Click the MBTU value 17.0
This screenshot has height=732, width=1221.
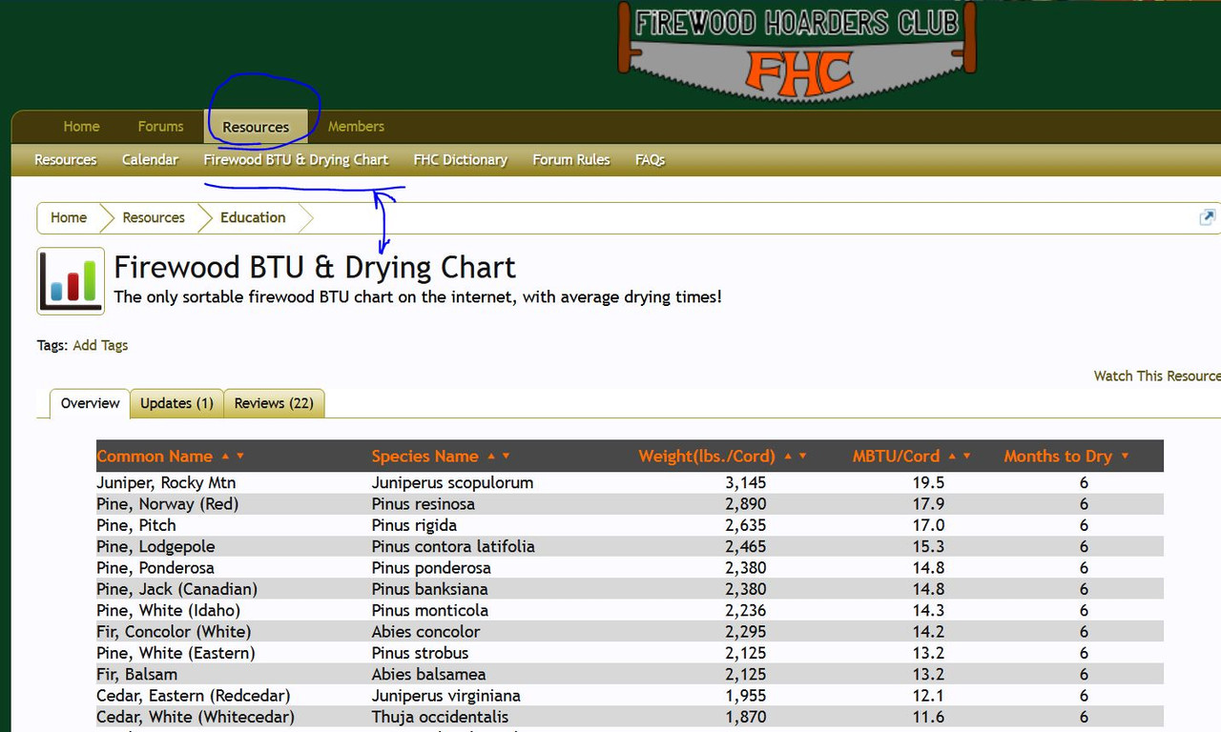pos(928,525)
